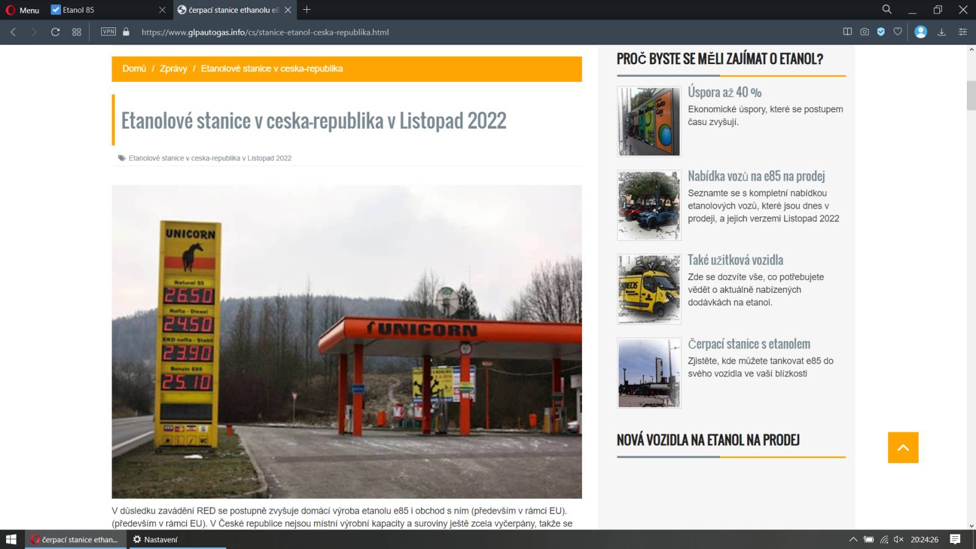Add page to bookmarks heart icon
976x549 pixels.
click(897, 32)
